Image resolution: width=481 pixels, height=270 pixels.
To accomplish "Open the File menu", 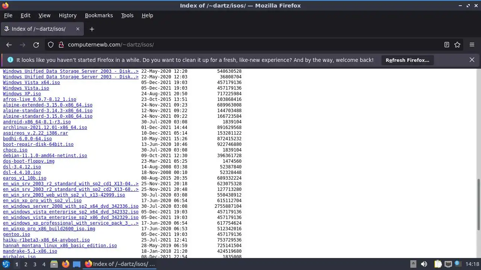I will [8, 15].
